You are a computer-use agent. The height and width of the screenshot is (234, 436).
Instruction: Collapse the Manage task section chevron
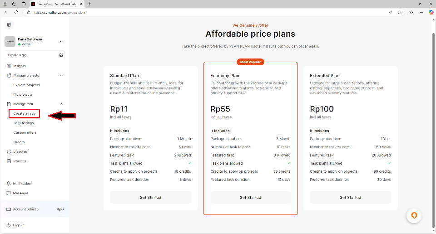point(61,104)
